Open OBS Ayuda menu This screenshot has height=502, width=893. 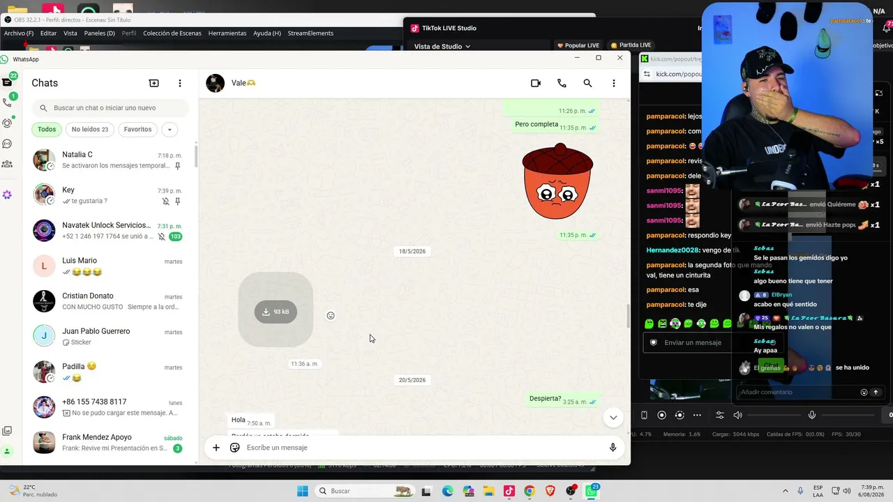tap(267, 33)
